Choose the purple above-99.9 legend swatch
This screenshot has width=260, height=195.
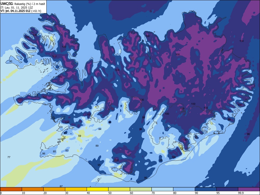pyautogui.click(x=249, y=189)
